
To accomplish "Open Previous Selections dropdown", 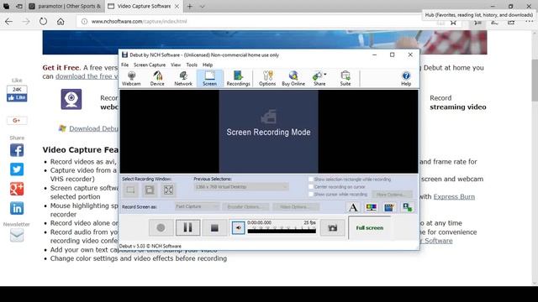I will point(241,187).
